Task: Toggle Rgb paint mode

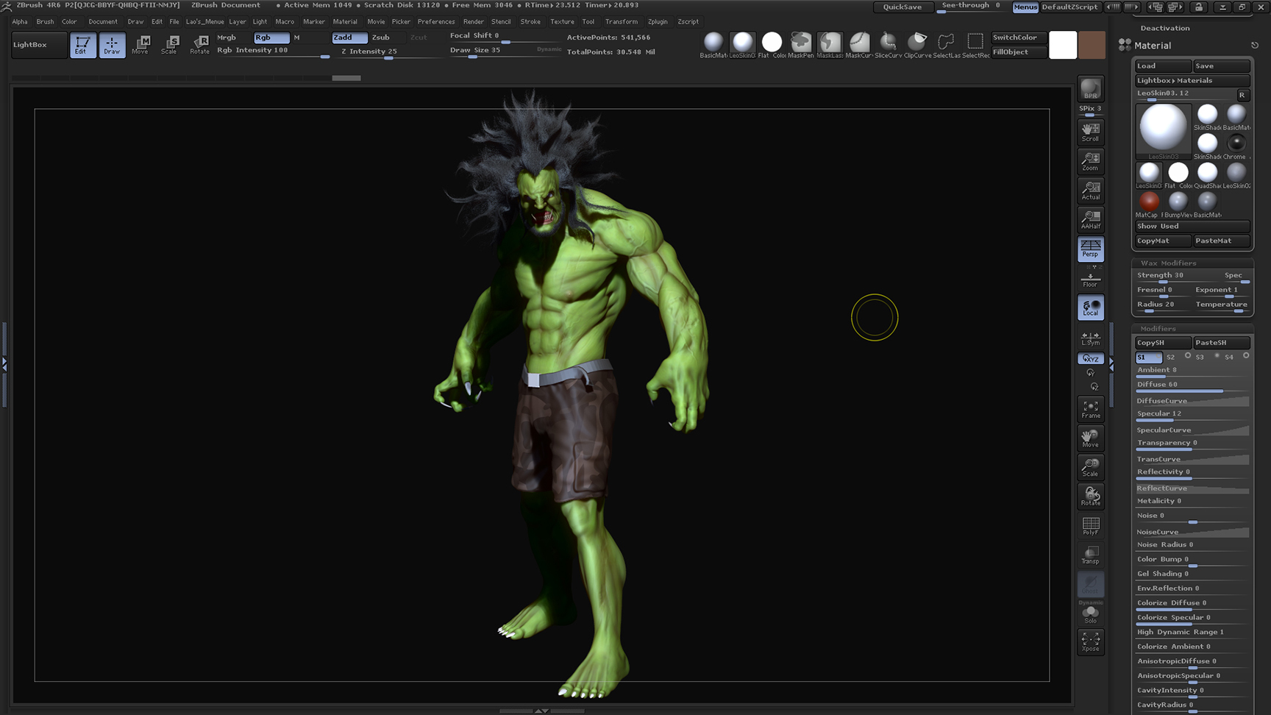Action: click(271, 38)
